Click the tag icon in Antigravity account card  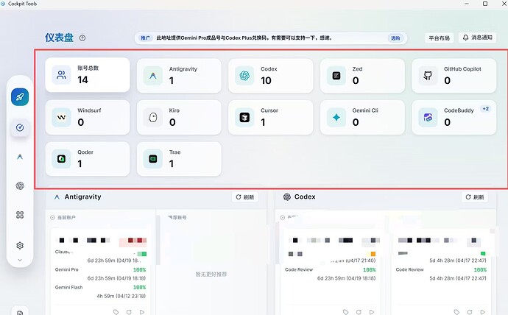116,312
